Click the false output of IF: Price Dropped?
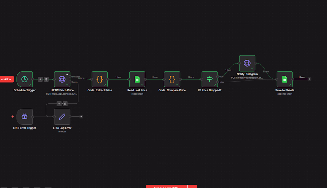The height and width of the screenshot is (188, 327). coord(218,82)
